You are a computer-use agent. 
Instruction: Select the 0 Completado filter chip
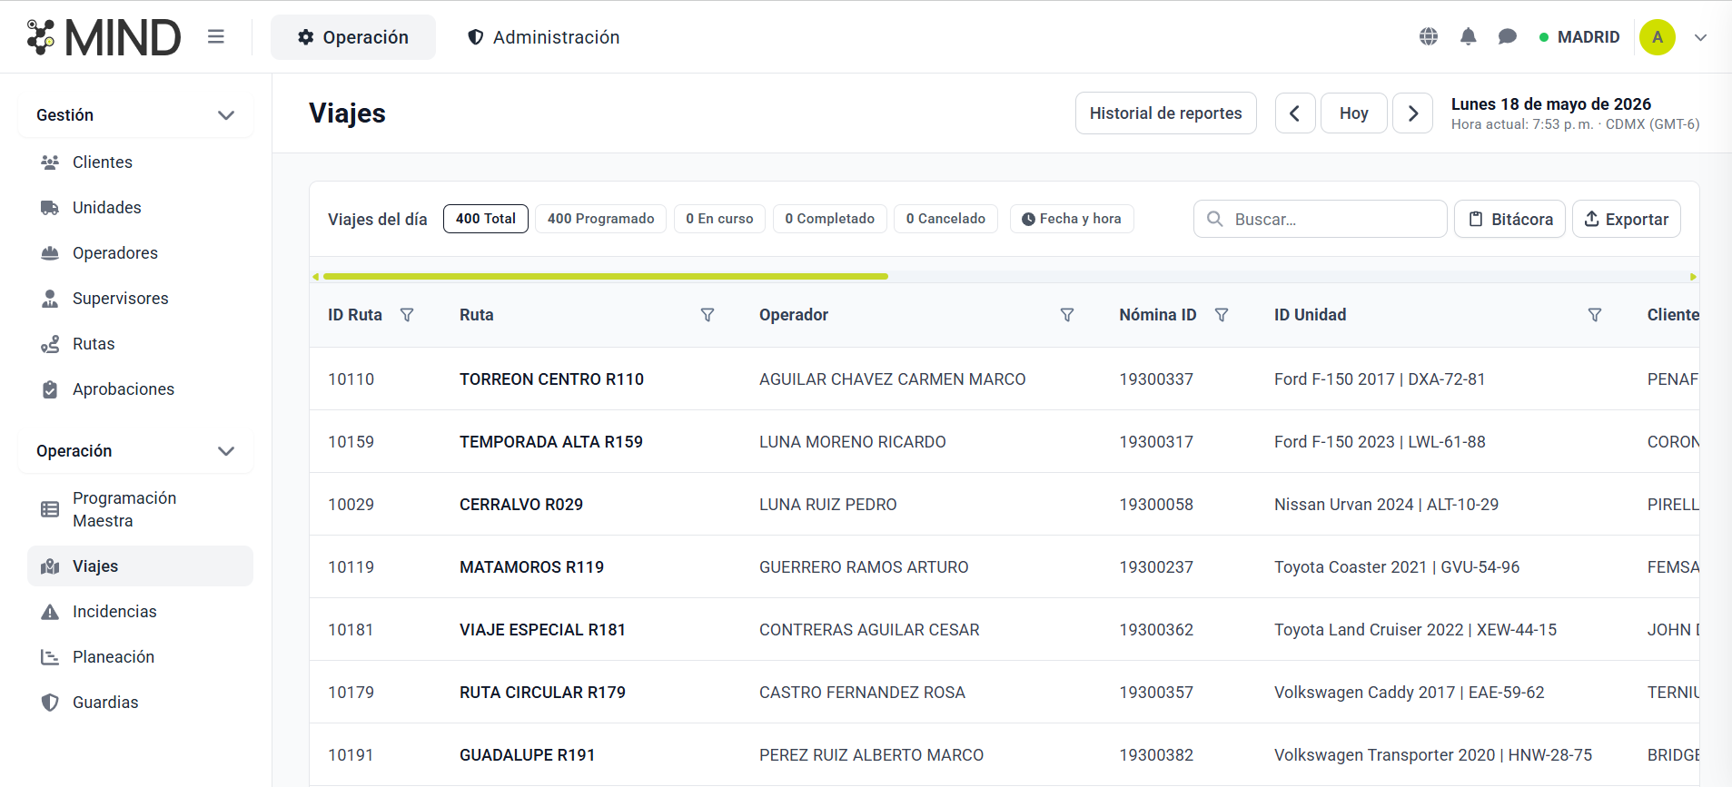click(829, 219)
